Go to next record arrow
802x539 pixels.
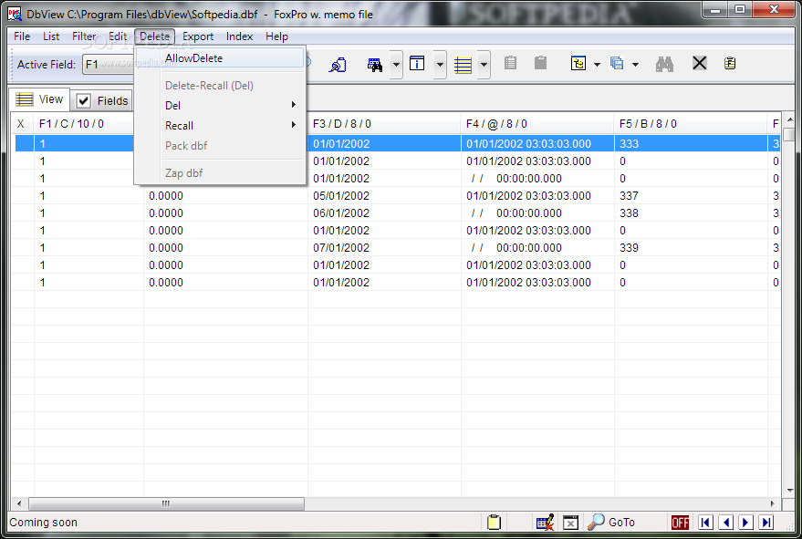pyautogui.click(x=745, y=522)
